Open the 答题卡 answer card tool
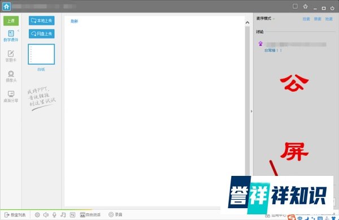Viewport: 339px width, 220px height. point(11,56)
